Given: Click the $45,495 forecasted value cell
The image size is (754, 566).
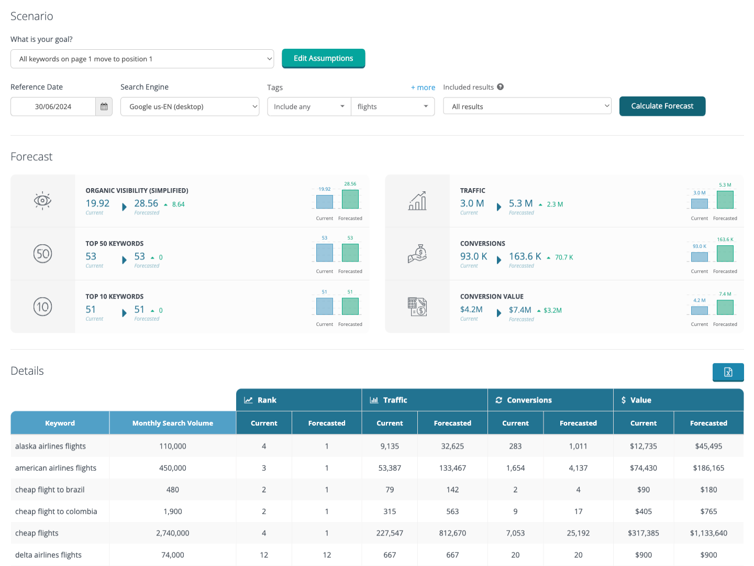Looking at the screenshot, I should 708,446.
